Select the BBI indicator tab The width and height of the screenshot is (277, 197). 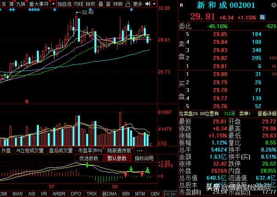pyautogui.click(x=126, y=194)
